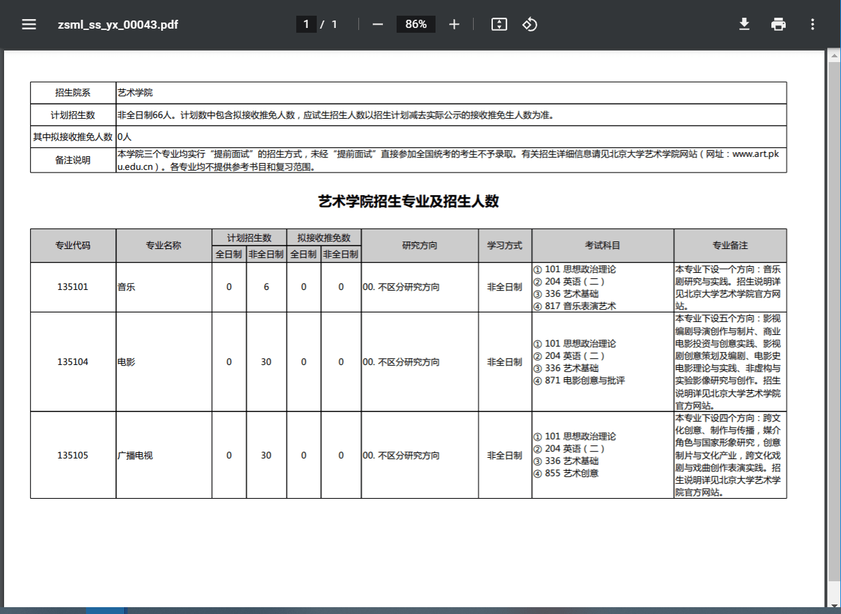
Task: Print the PDF document
Action: [x=778, y=25]
